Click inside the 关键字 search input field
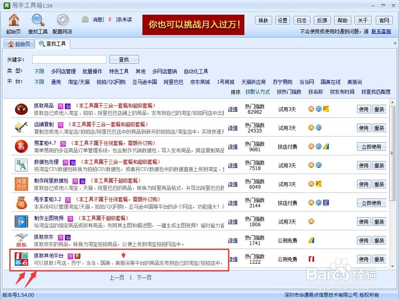Image resolution: width=399 pixels, height=300 pixels. [x=69, y=59]
